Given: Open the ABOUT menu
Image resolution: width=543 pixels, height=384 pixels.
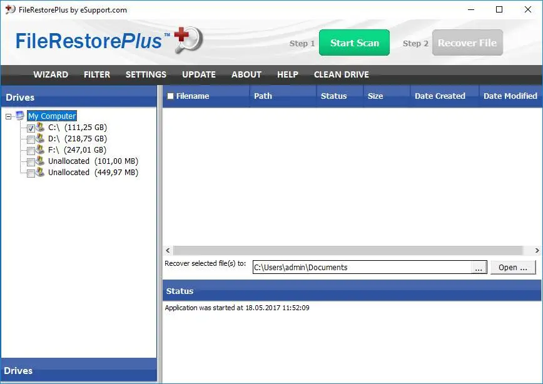Looking at the screenshot, I should point(246,74).
